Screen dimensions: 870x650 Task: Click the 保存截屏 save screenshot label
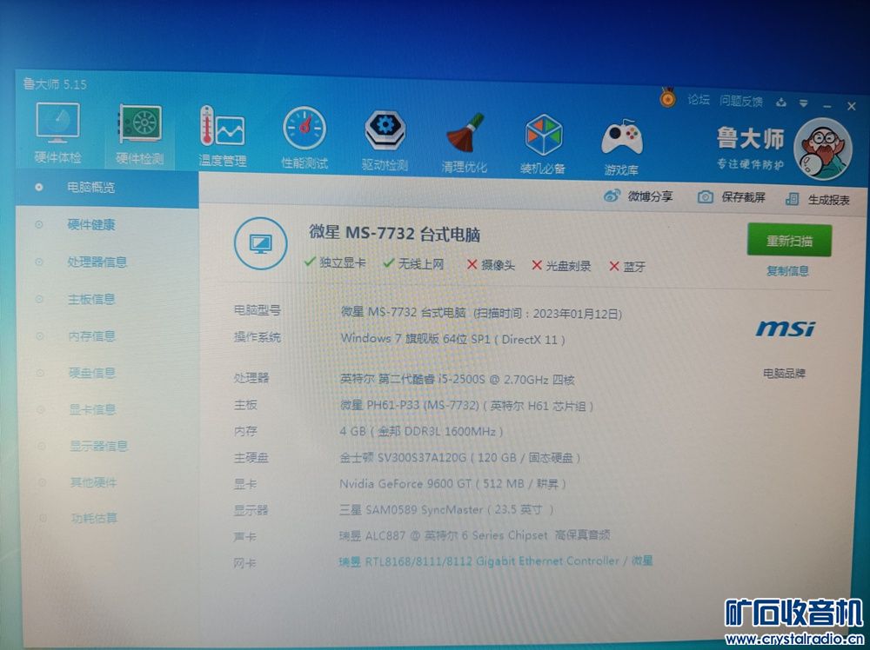[743, 197]
